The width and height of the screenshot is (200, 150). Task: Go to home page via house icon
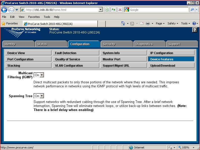[x=123, y=23]
